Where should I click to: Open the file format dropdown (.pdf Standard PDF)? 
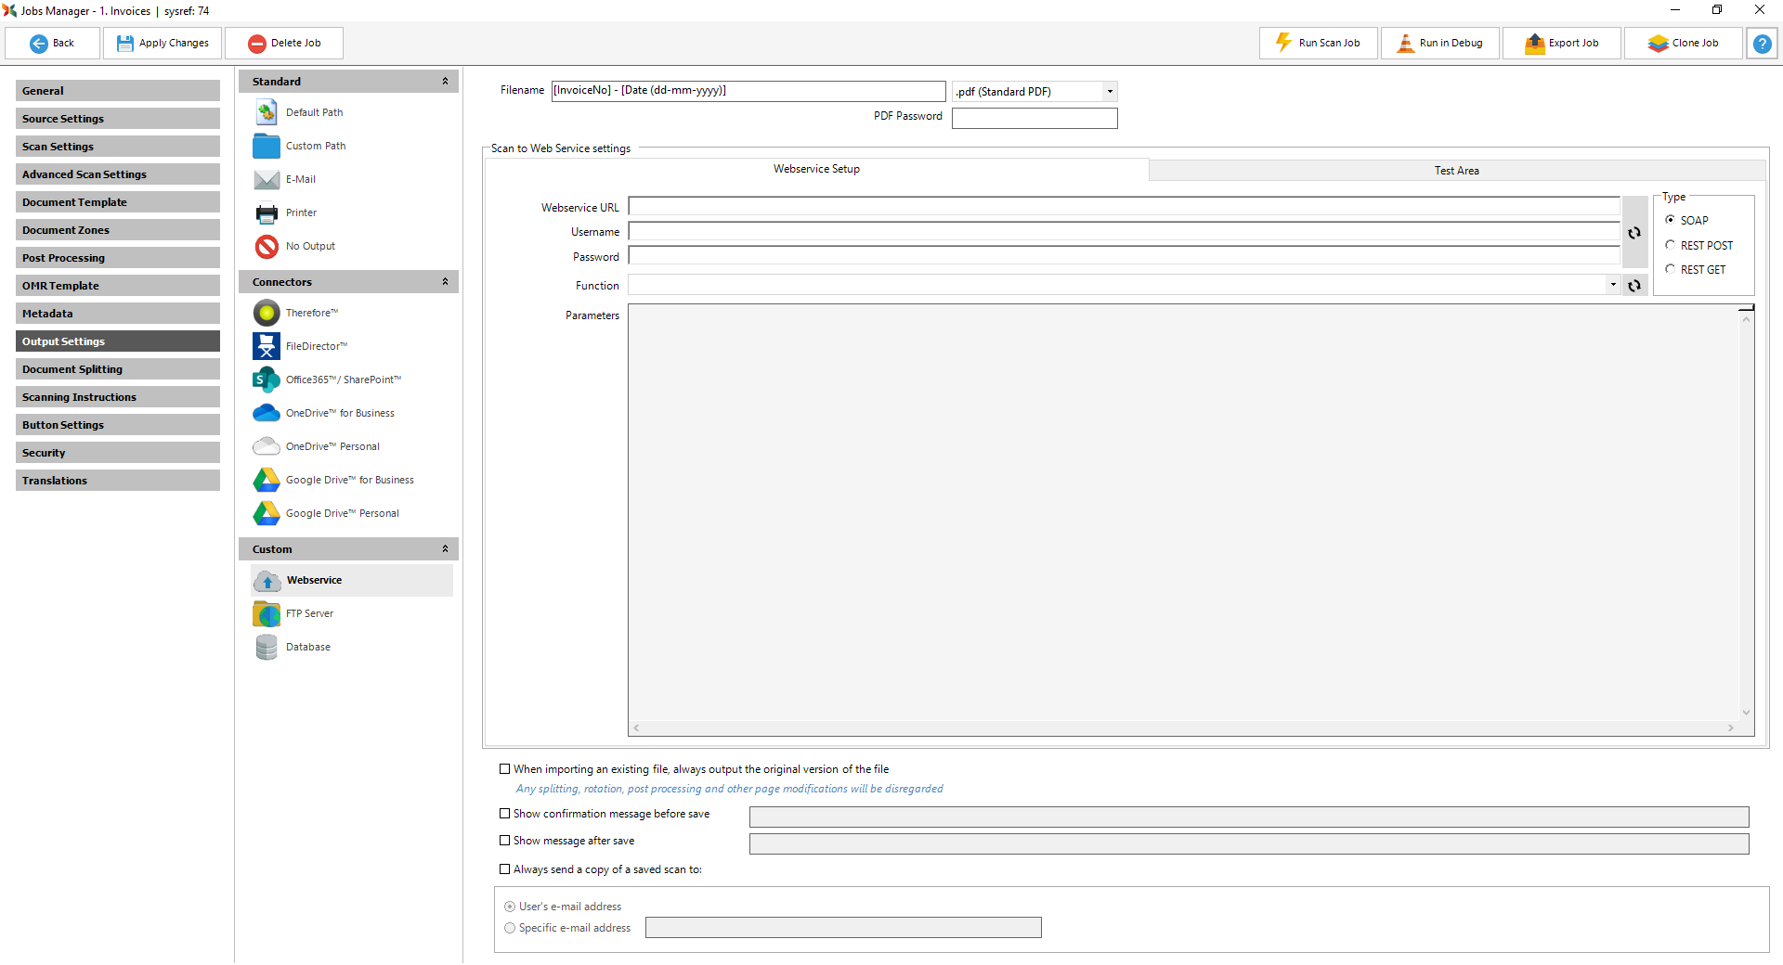pyautogui.click(x=1109, y=91)
